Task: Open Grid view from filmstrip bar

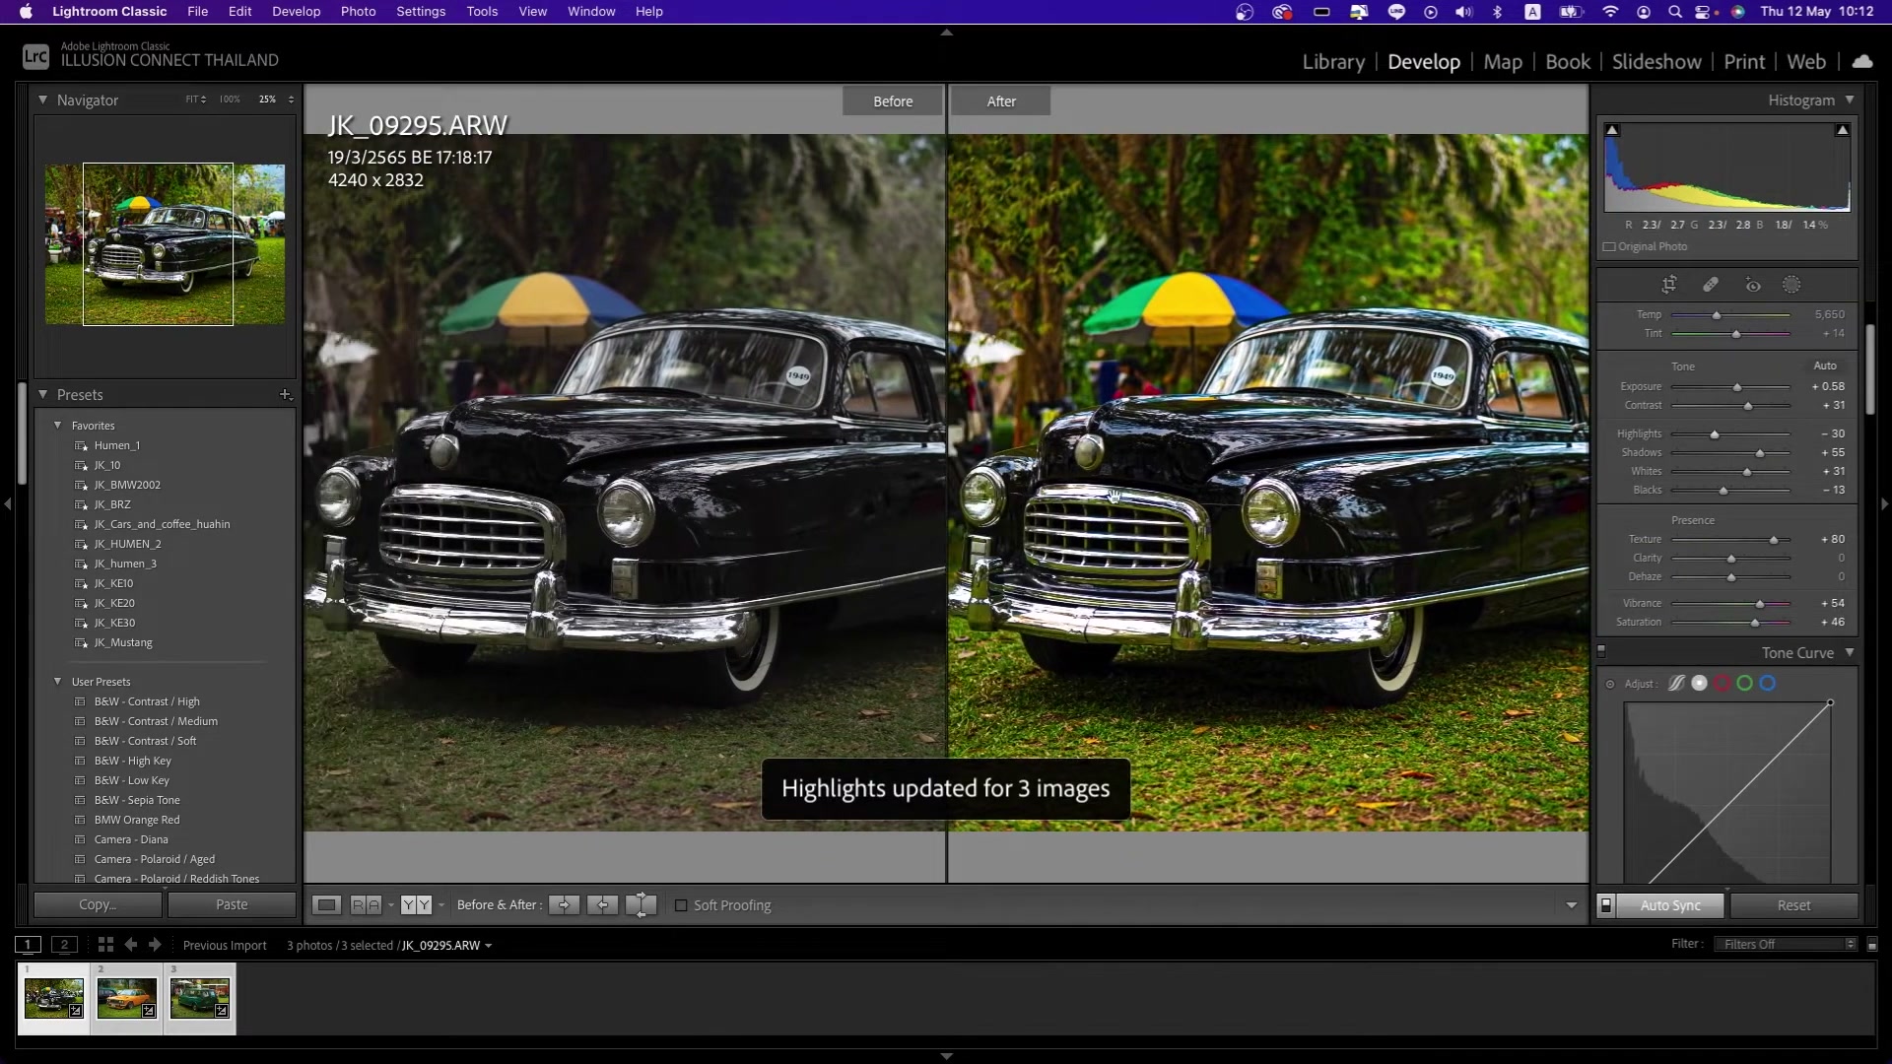Action: (105, 944)
